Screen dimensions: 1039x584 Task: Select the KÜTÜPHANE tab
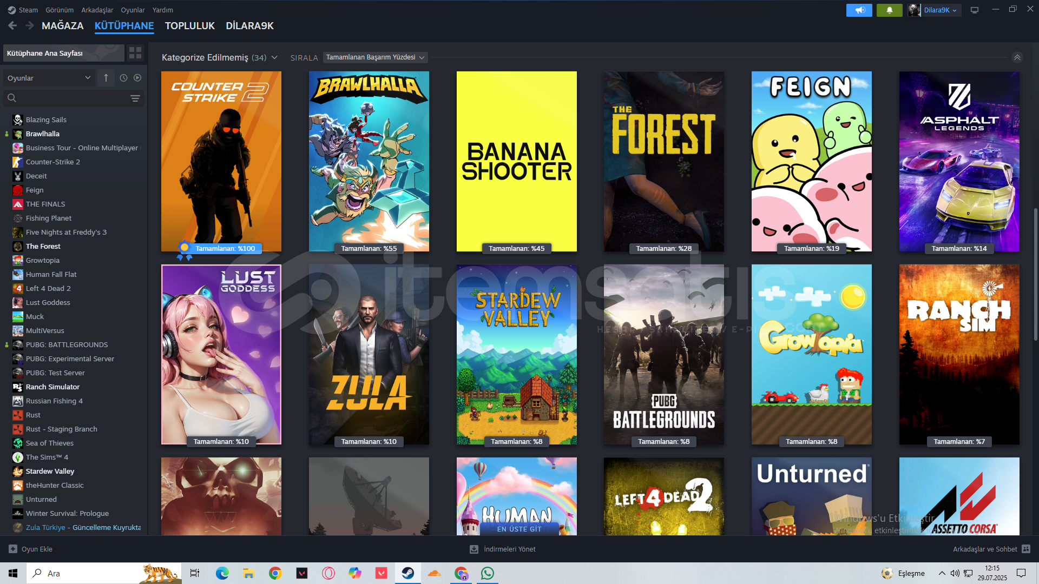[124, 26]
